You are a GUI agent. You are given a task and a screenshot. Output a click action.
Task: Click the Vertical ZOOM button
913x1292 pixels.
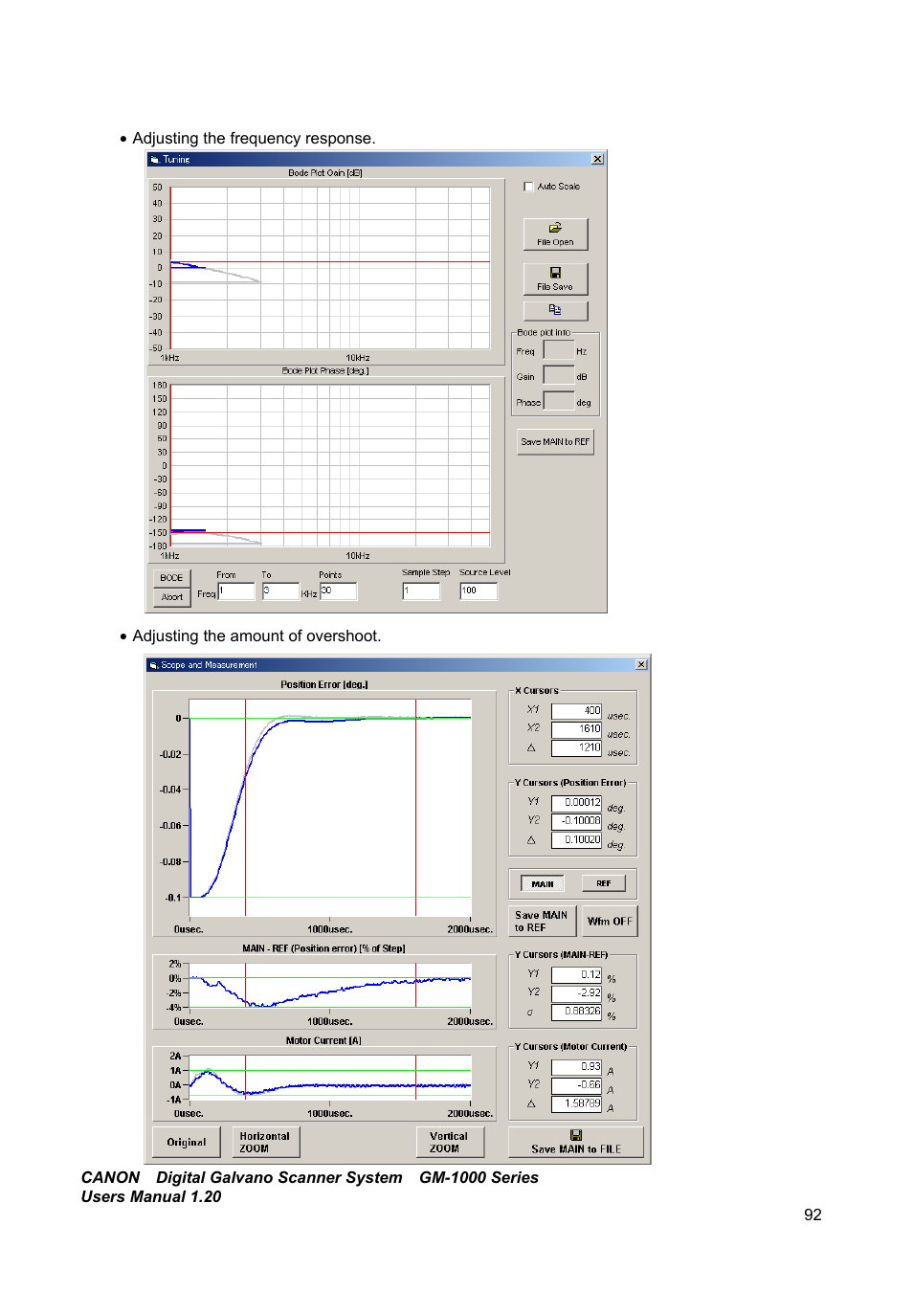(450, 1142)
